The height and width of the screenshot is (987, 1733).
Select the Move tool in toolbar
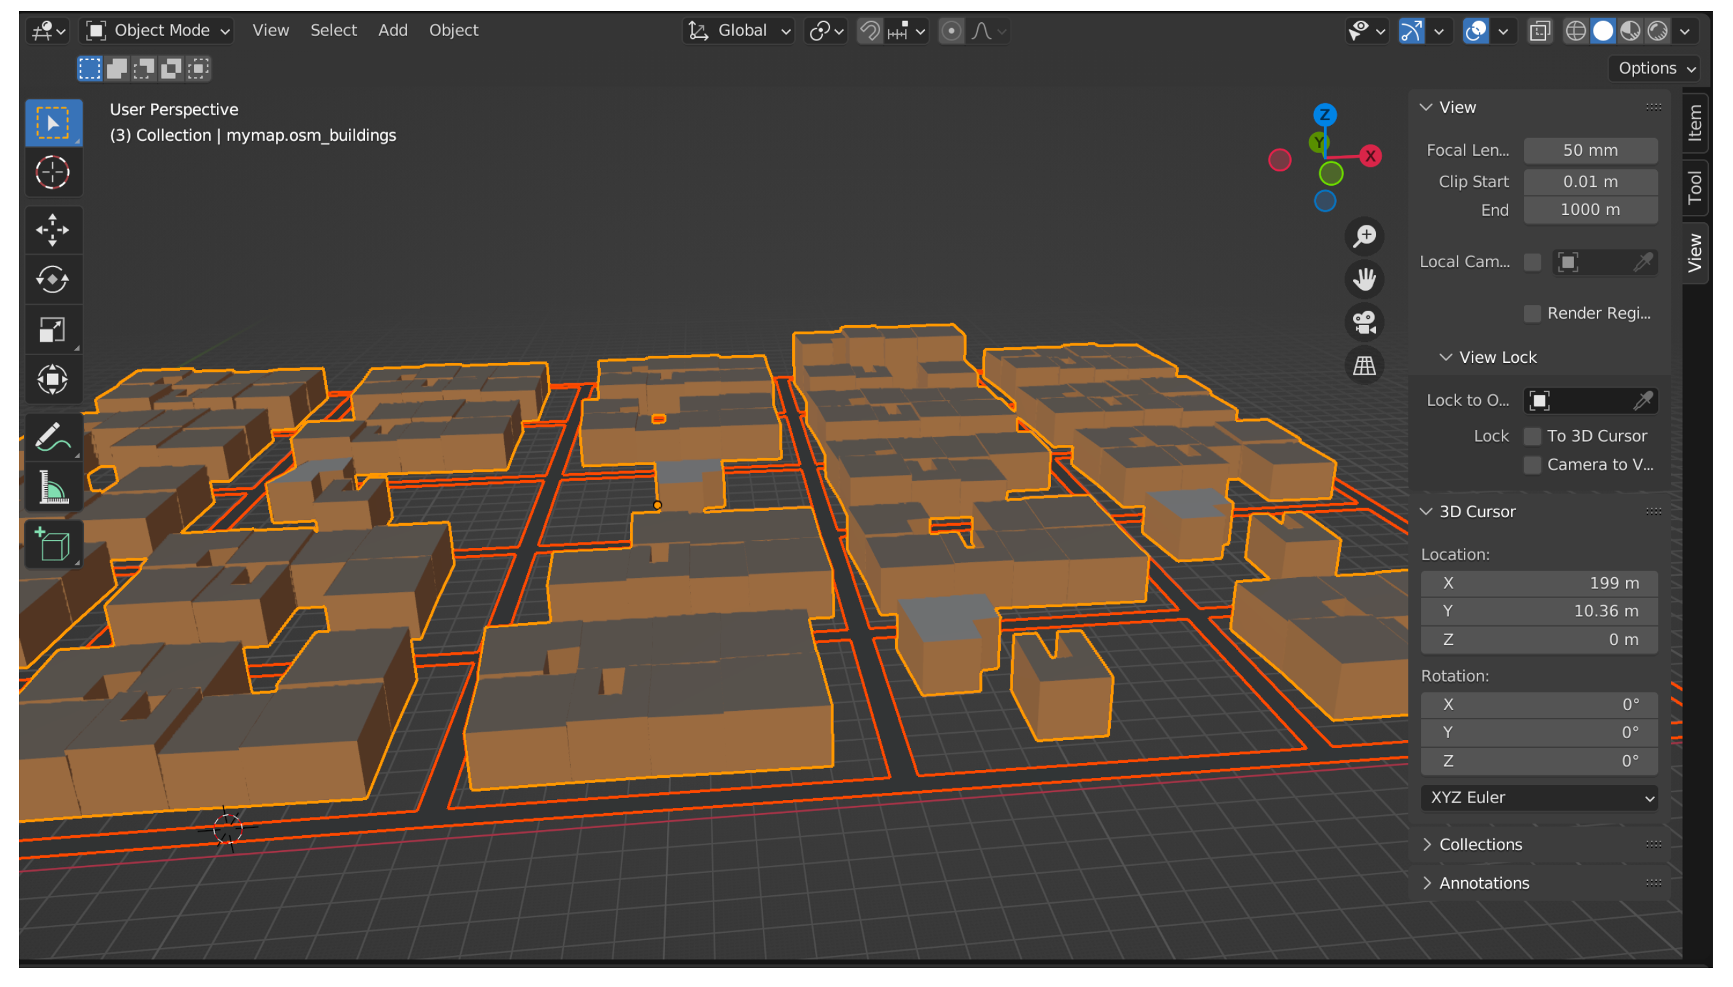pyautogui.click(x=53, y=230)
